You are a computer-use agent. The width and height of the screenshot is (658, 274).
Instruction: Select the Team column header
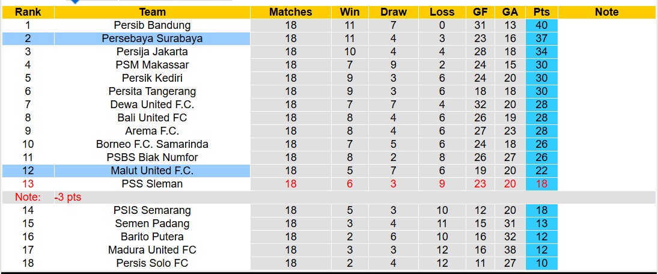coord(152,12)
